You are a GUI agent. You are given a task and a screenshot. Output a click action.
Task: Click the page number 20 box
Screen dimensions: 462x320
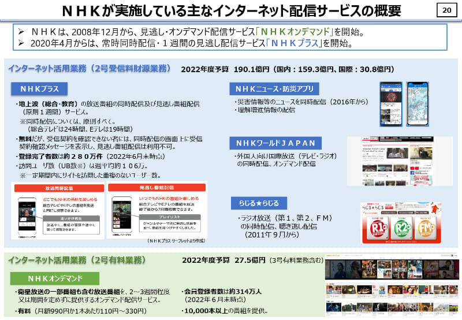pyautogui.click(x=446, y=10)
